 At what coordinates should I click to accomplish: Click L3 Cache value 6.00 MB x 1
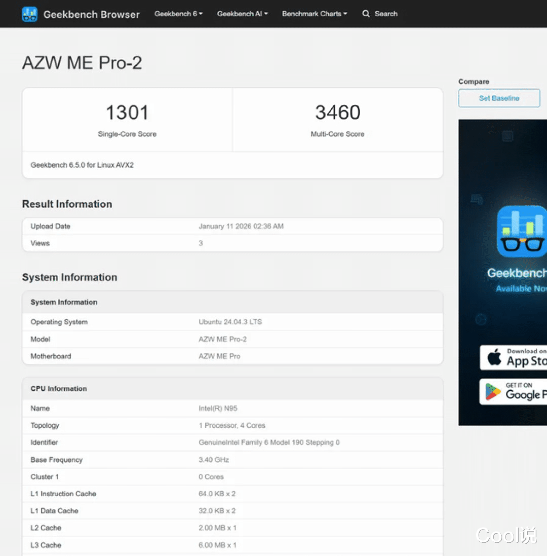click(x=217, y=545)
